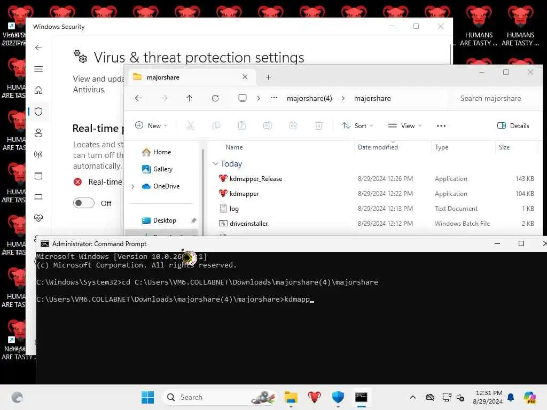Open Gallery in Explorer navigation pane
The width and height of the screenshot is (547, 410).
[158, 169]
